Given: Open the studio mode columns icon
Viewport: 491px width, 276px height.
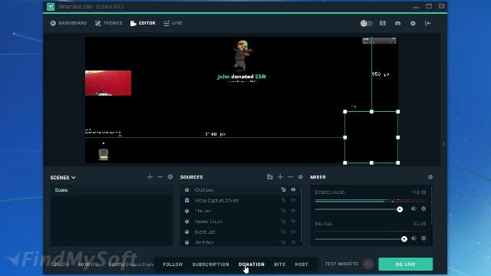Looking at the screenshot, I should tap(383, 23).
